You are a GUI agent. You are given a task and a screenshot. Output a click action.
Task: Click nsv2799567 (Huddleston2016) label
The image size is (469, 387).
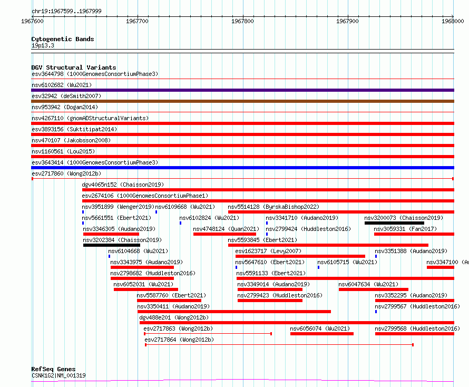(417, 306)
